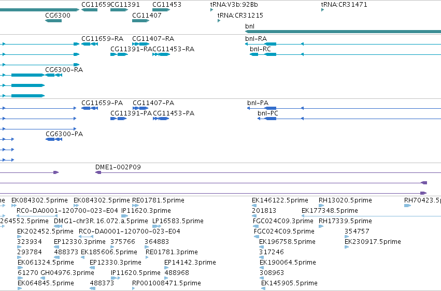Select the 323934 feature label
This screenshot has height=291, width=441.
point(30,242)
